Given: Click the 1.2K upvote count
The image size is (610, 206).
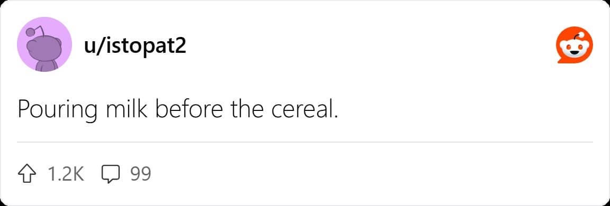Looking at the screenshot, I should (65, 174).
